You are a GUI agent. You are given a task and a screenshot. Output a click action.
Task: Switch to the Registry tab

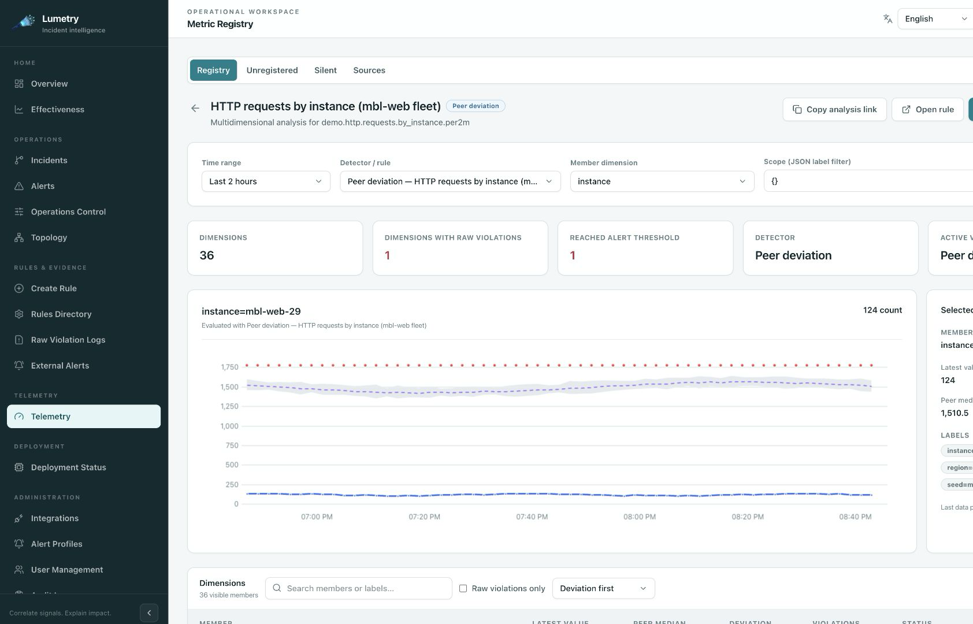[213, 70]
